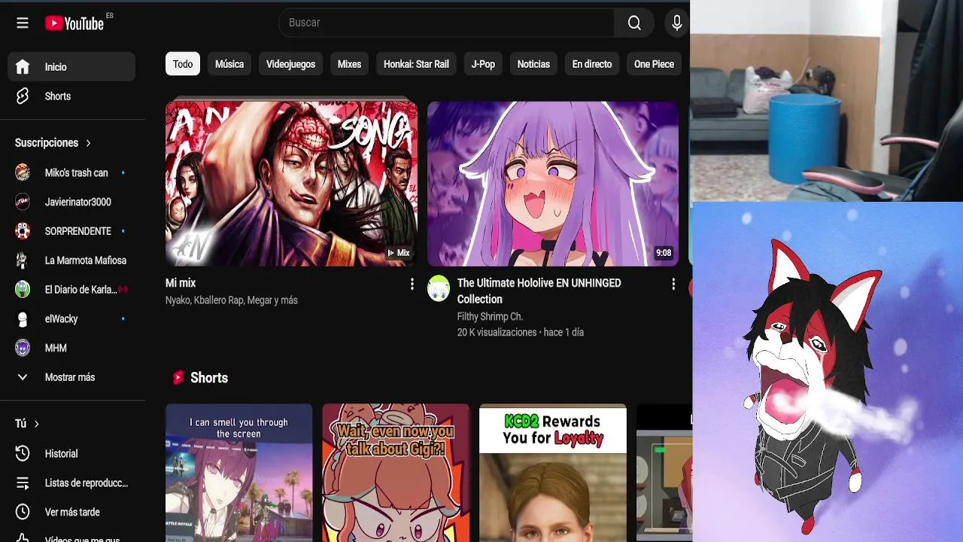The height and width of the screenshot is (542, 963).
Task: Open the hamburger guide menu
Action: [23, 23]
